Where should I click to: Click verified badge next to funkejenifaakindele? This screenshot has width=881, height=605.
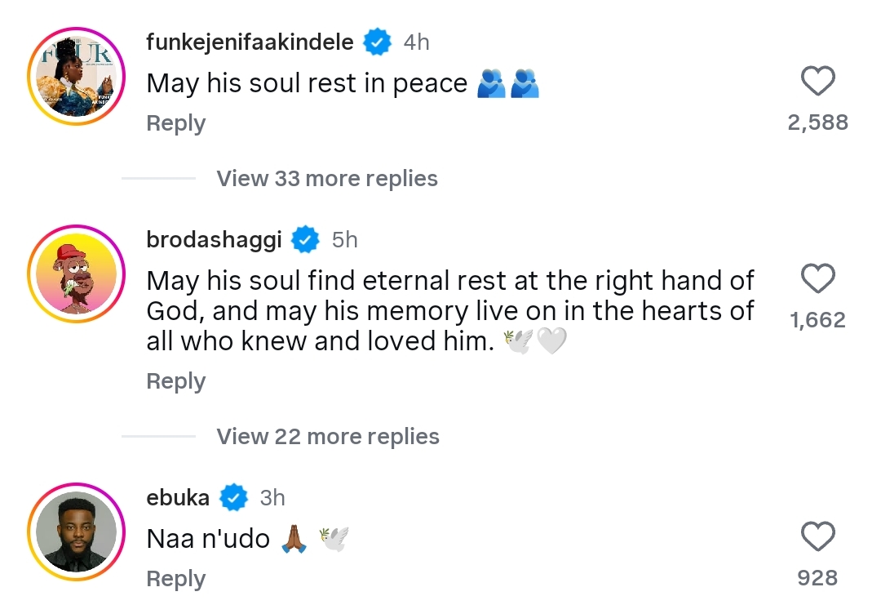coord(377,42)
